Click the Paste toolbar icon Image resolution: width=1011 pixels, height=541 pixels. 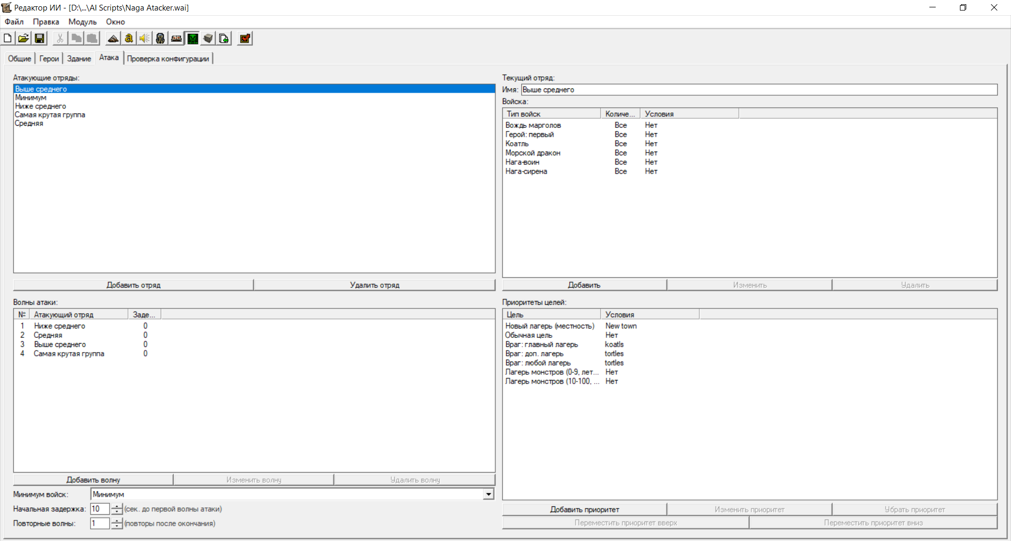92,38
